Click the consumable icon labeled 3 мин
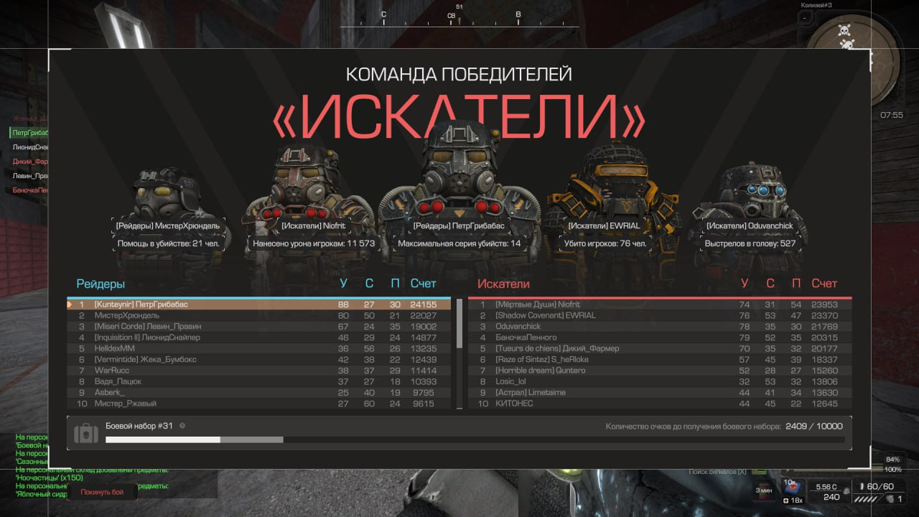 (x=763, y=489)
